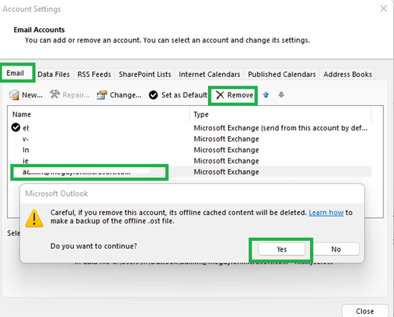Click the yellow warning triangle icon
The image size is (394, 317).
(34, 219)
